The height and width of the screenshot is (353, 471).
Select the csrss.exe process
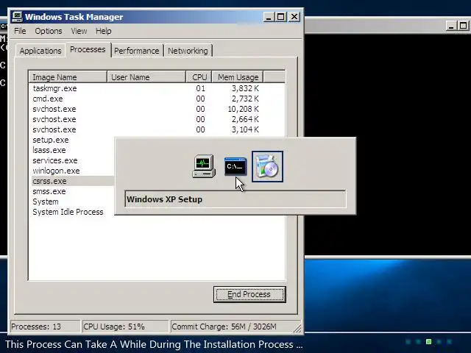pos(72,181)
